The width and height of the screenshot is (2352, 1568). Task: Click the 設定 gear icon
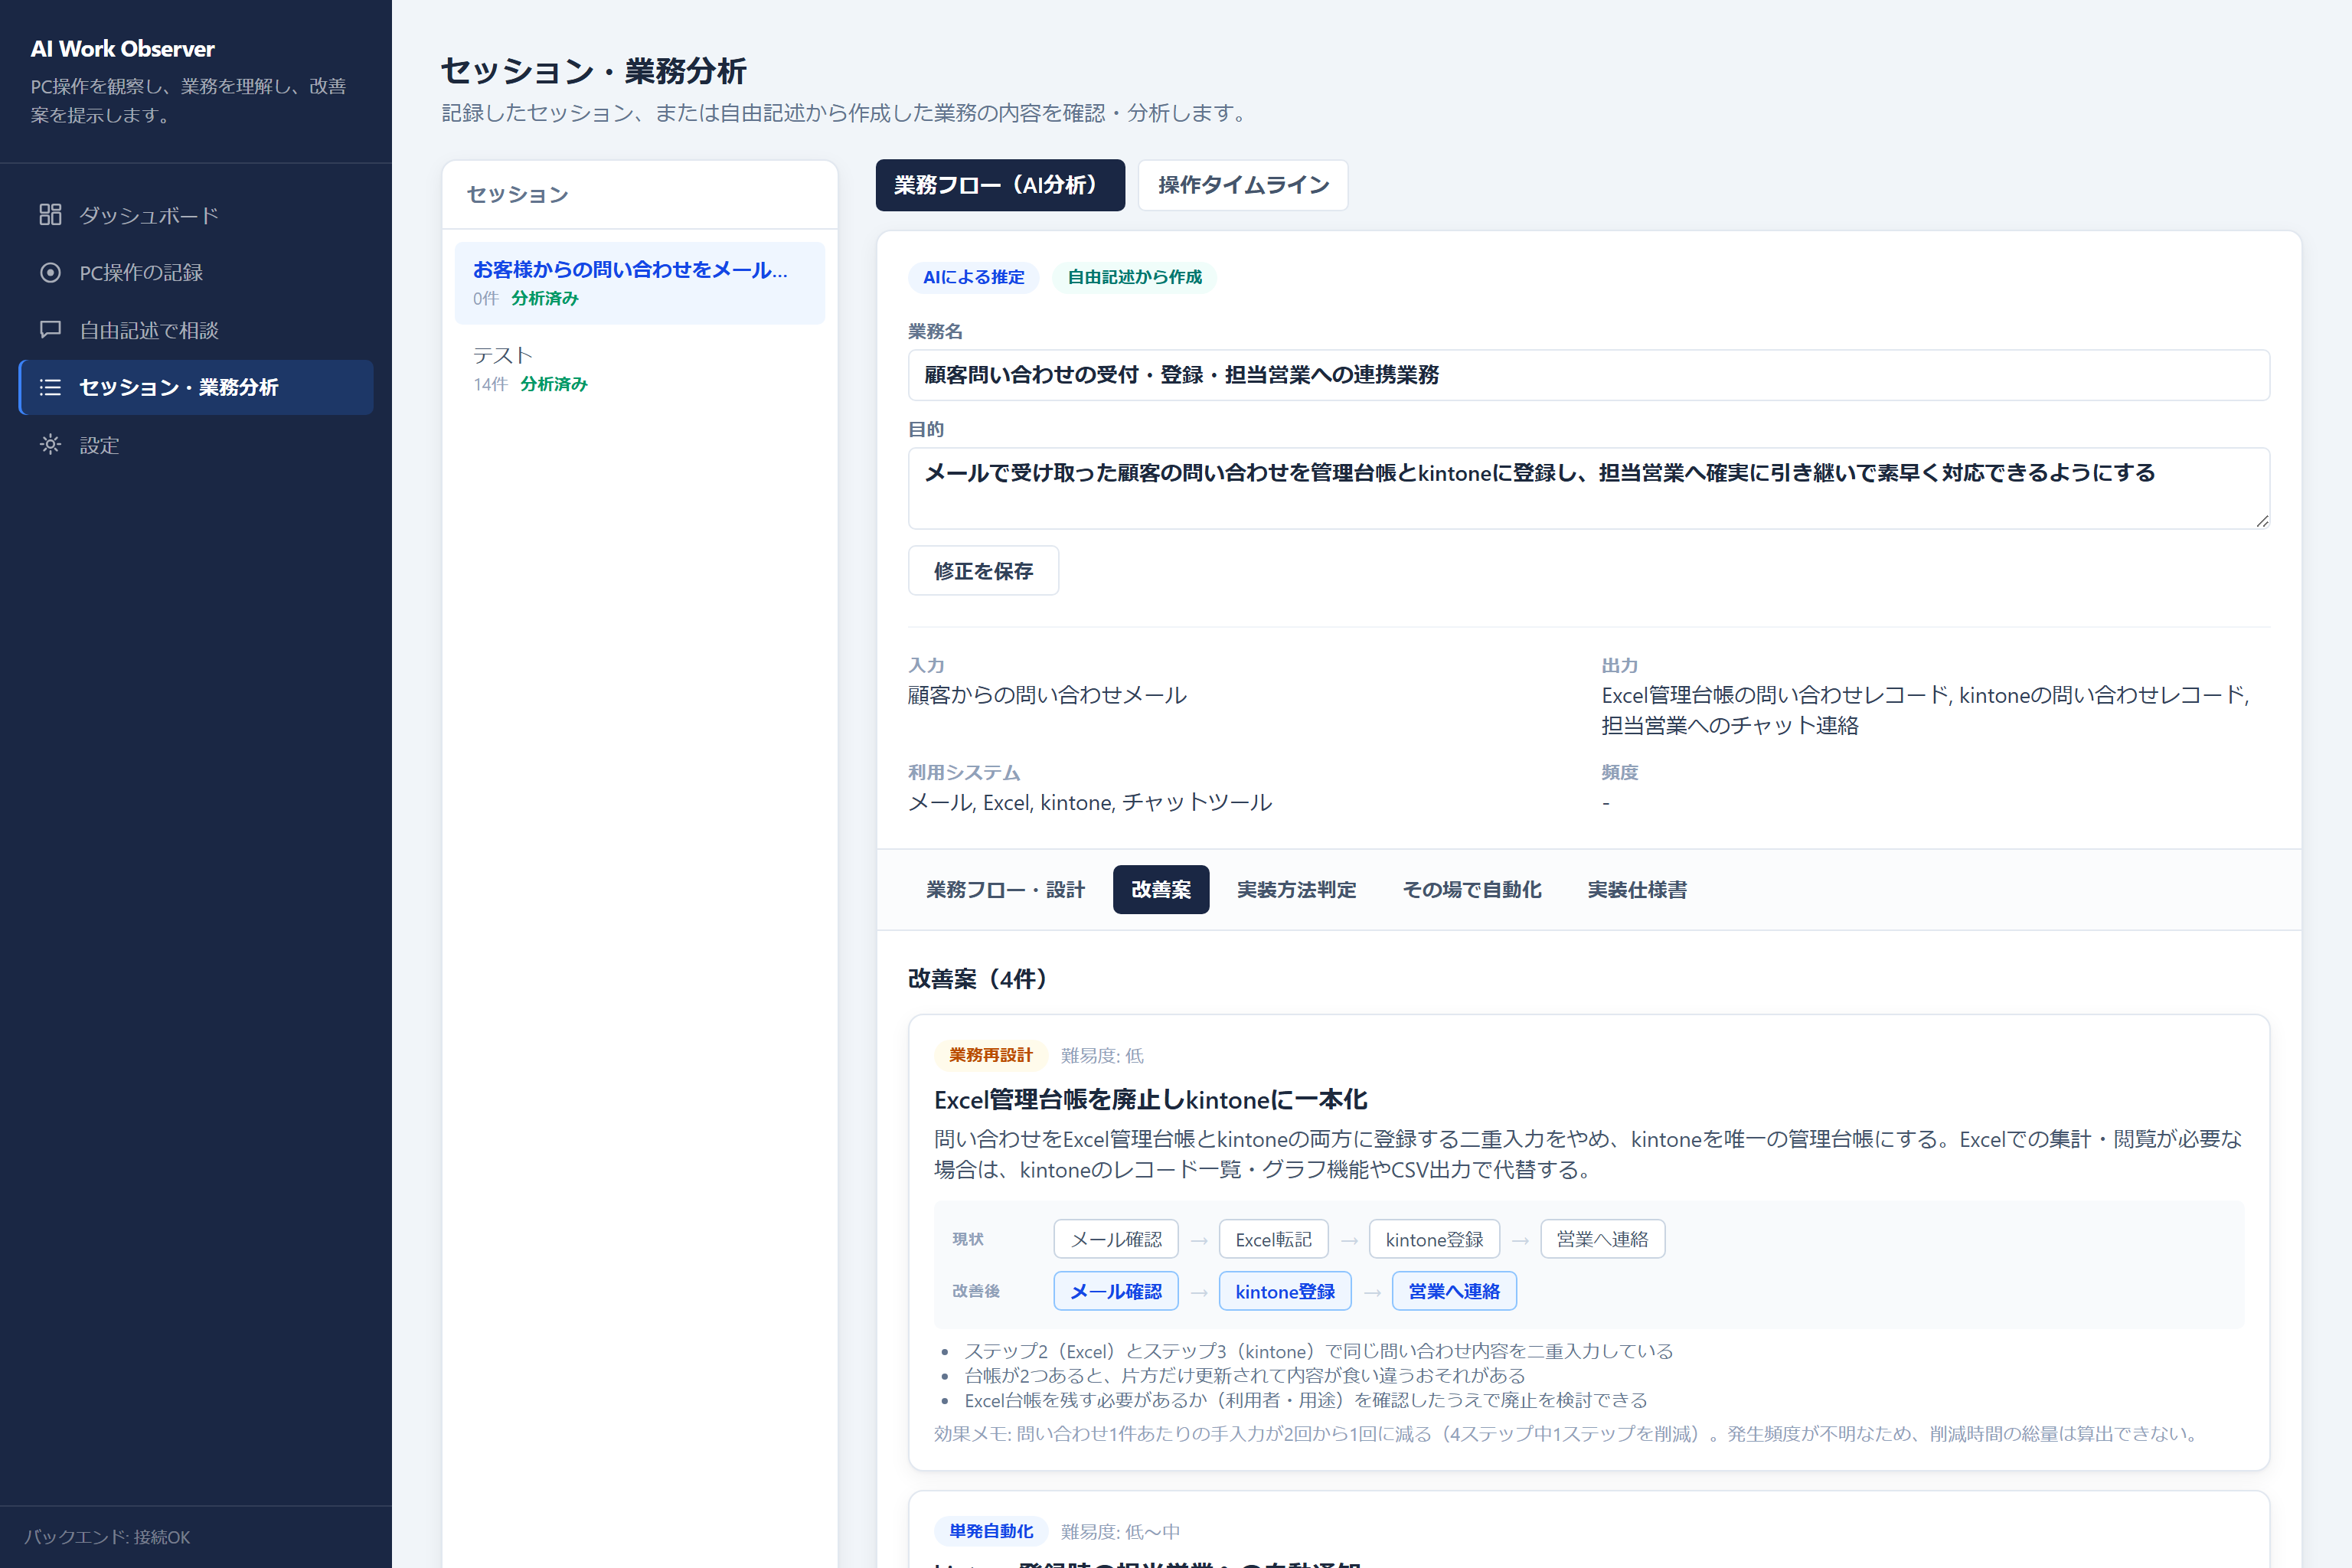pos(50,445)
